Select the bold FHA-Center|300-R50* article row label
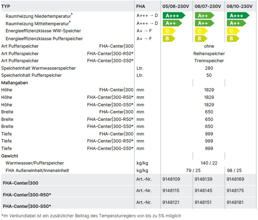Image resolution: width=258 pixels, height=220 pixels. [x=27, y=194]
